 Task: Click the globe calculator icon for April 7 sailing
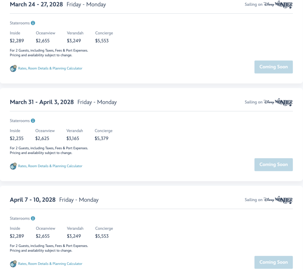point(13,264)
